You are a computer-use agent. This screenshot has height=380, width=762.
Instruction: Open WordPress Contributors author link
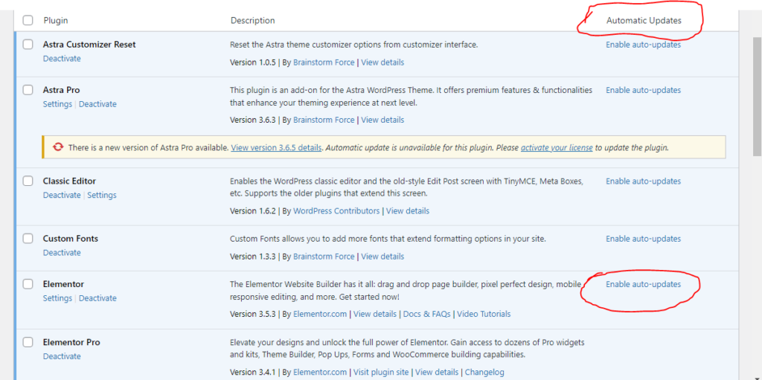point(336,211)
